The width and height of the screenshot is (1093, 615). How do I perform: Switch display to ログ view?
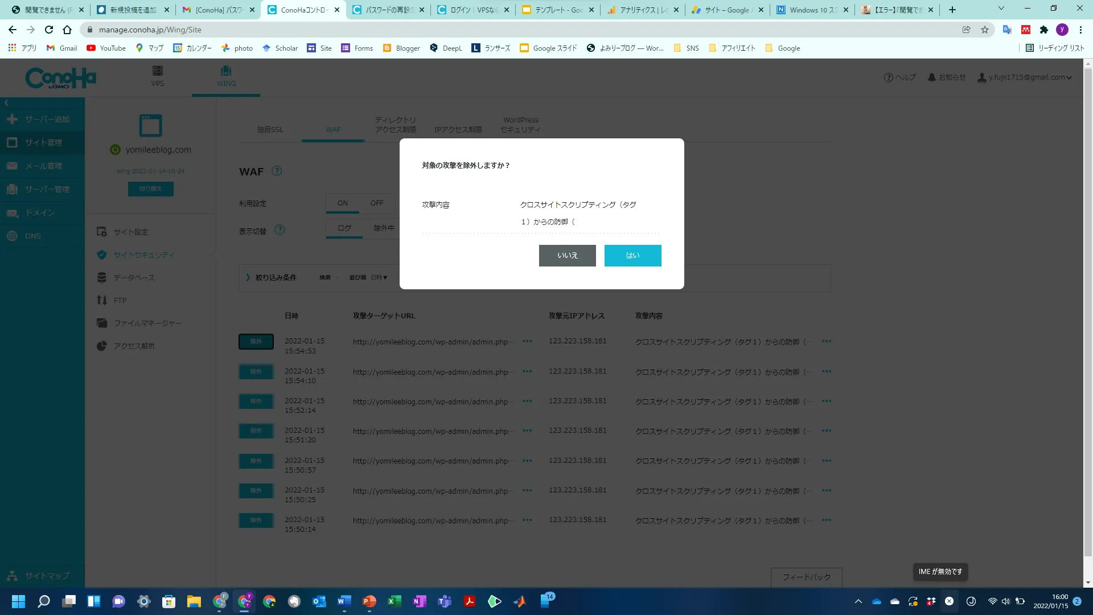point(344,228)
